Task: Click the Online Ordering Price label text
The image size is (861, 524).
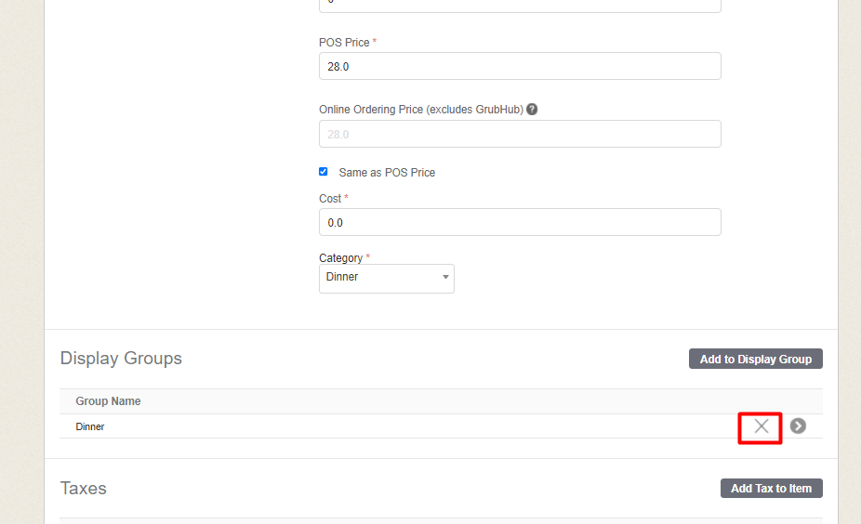Action: (420, 109)
